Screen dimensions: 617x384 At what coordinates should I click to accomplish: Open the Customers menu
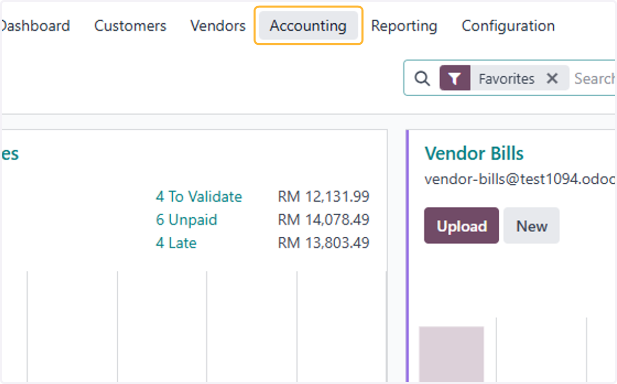(130, 26)
